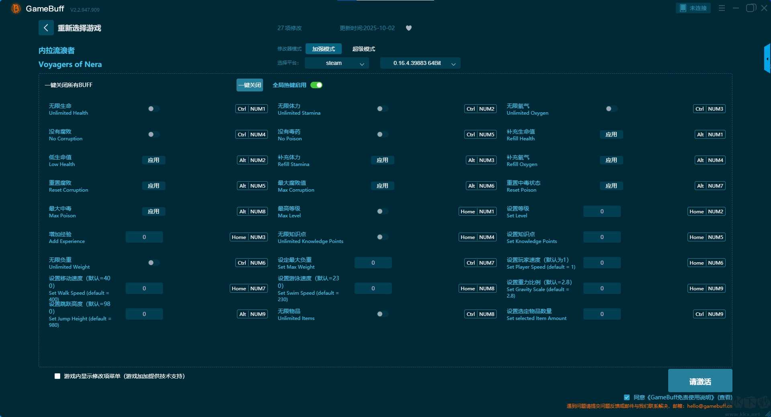The height and width of the screenshot is (417, 771).
Task: Apply Reset Corruption
Action: pos(153,186)
